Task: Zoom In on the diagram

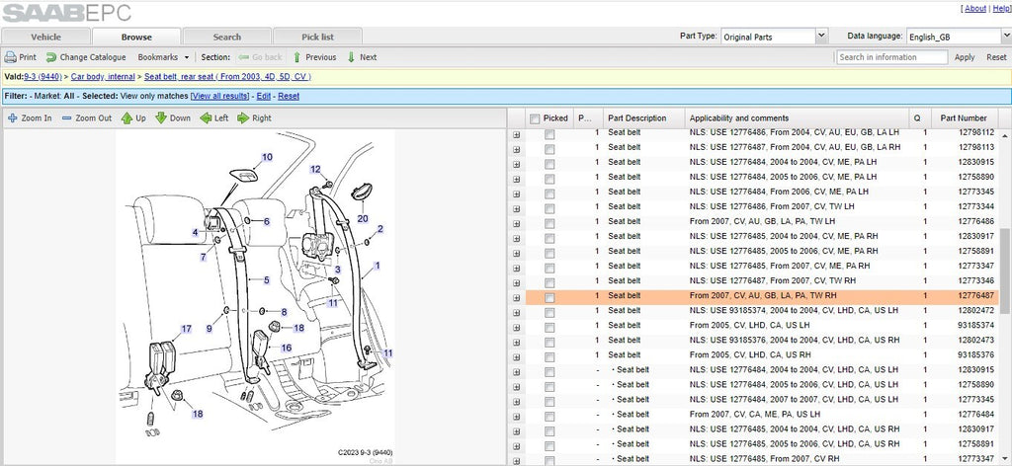Action: point(30,117)
